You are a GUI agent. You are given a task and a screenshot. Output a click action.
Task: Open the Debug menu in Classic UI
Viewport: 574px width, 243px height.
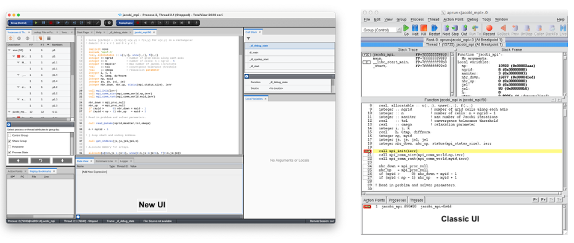(x=473, y=19)
